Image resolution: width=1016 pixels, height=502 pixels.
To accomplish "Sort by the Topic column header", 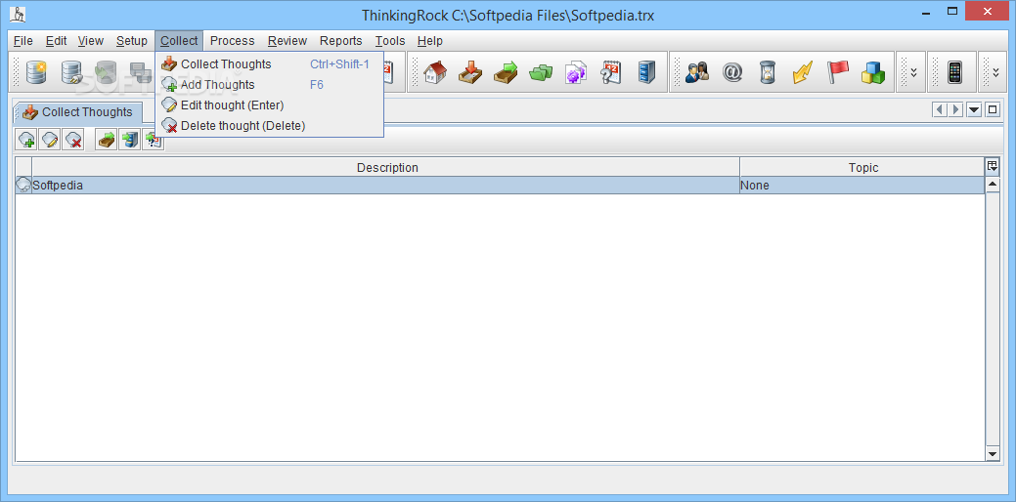I will 862,168.
